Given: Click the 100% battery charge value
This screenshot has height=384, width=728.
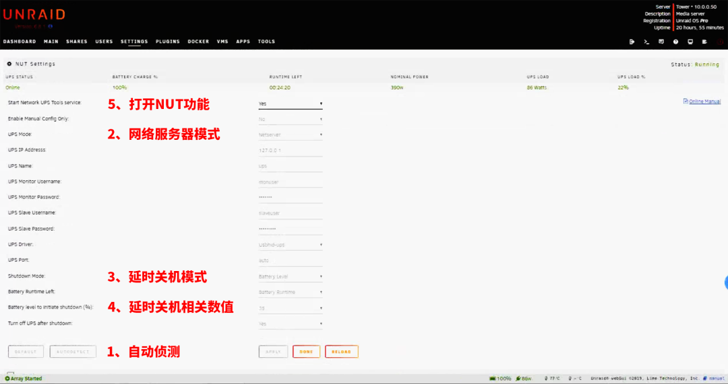Looking at the screenshot, I should (119, 87).
